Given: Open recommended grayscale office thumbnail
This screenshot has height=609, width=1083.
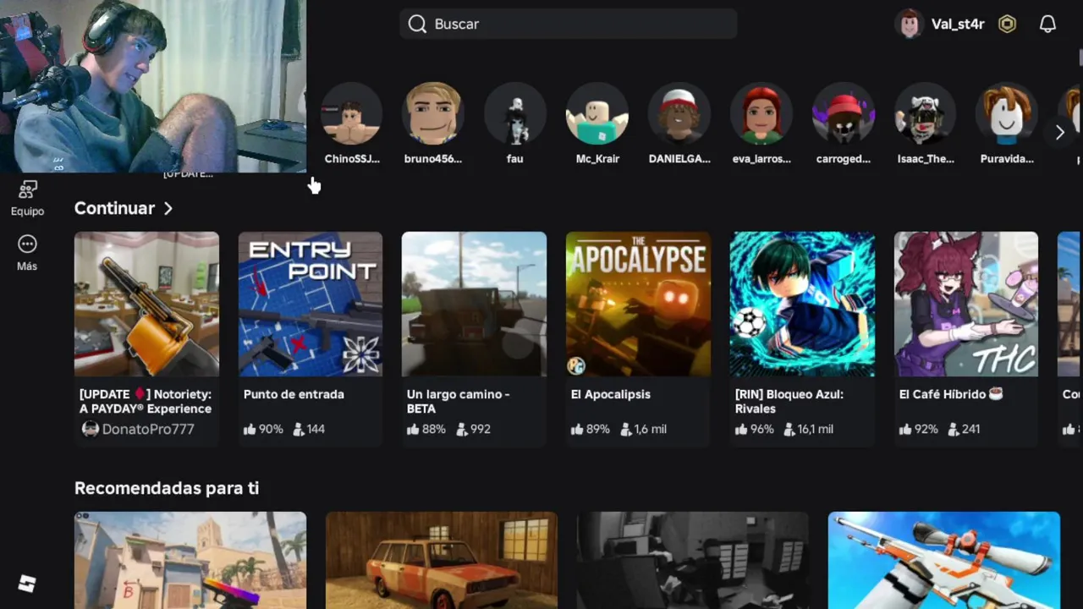Looking at the screenshot, I should (693, 560).
